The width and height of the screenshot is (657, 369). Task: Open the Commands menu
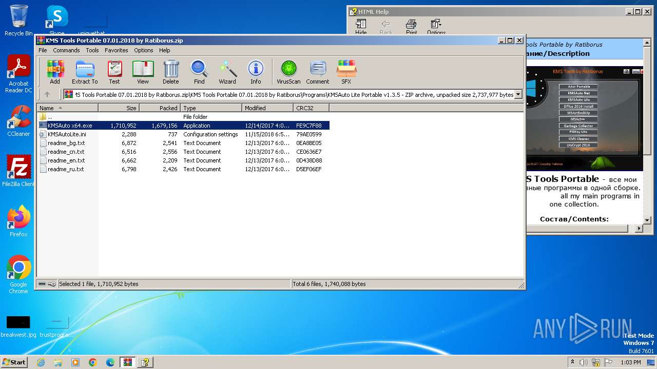[66, 50]
